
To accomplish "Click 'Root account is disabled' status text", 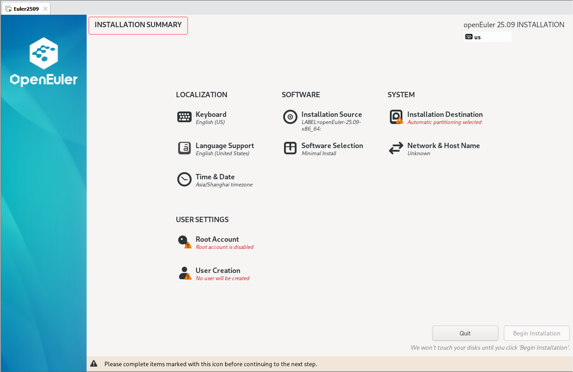I will tap(225, 247).
